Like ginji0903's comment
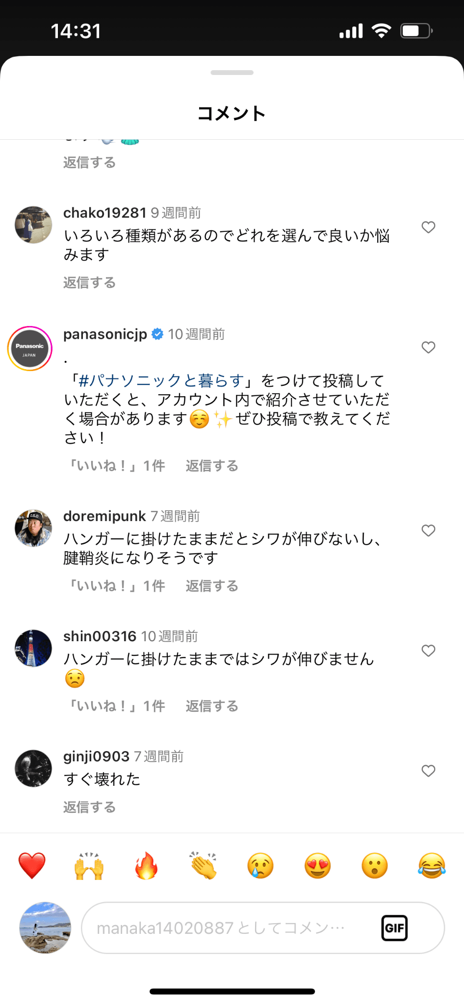Viewport: 464px width, 1004px height. [428, 771]
